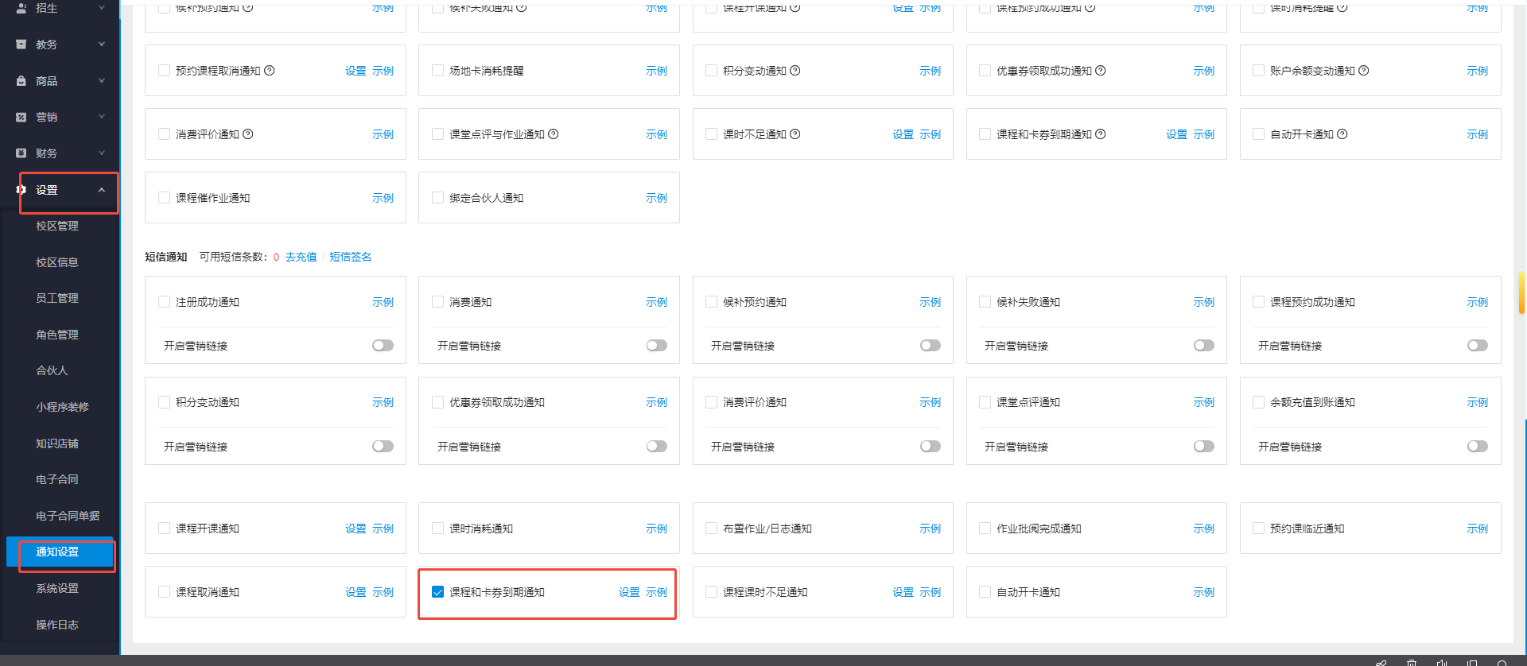This screenshot has width=1527, height=666.
Task: Click question-mark icon next to 优惠券领取成功通知
Action: pyautogui.click(x=1101, y=71)
